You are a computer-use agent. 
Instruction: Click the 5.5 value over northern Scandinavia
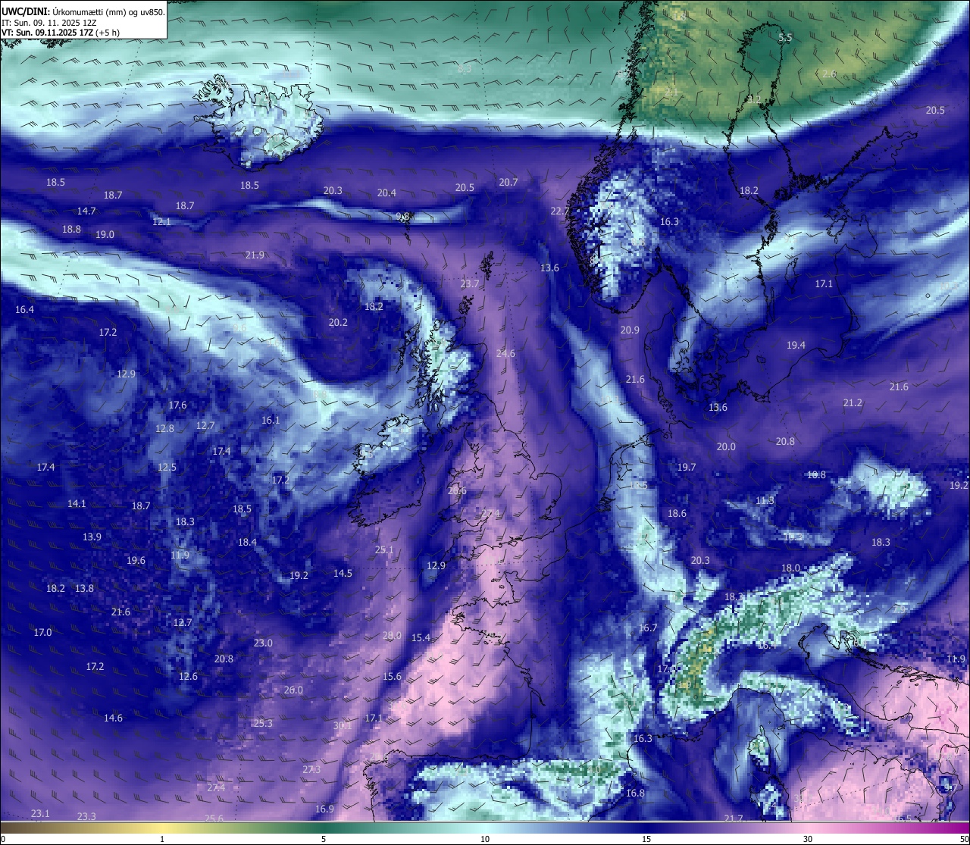click(785, 37)
